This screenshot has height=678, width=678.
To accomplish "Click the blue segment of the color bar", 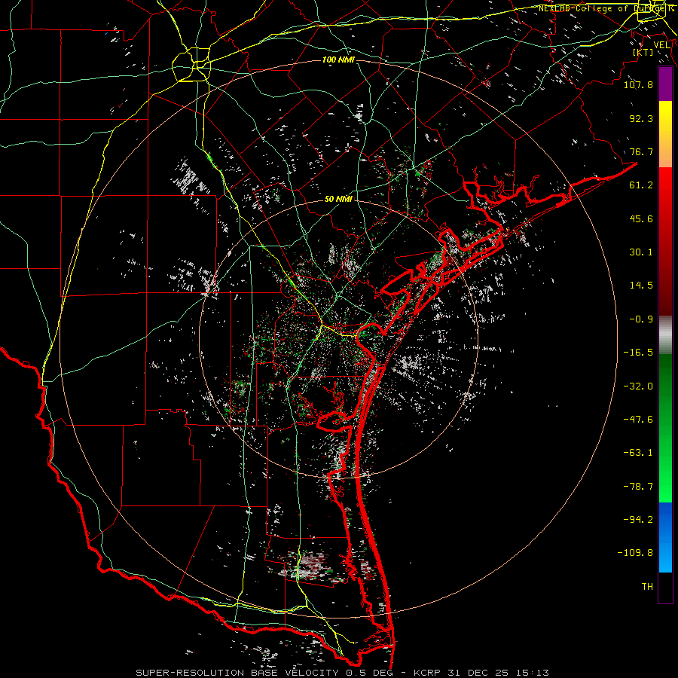I will pyautogui.click(x=665, y=537).
